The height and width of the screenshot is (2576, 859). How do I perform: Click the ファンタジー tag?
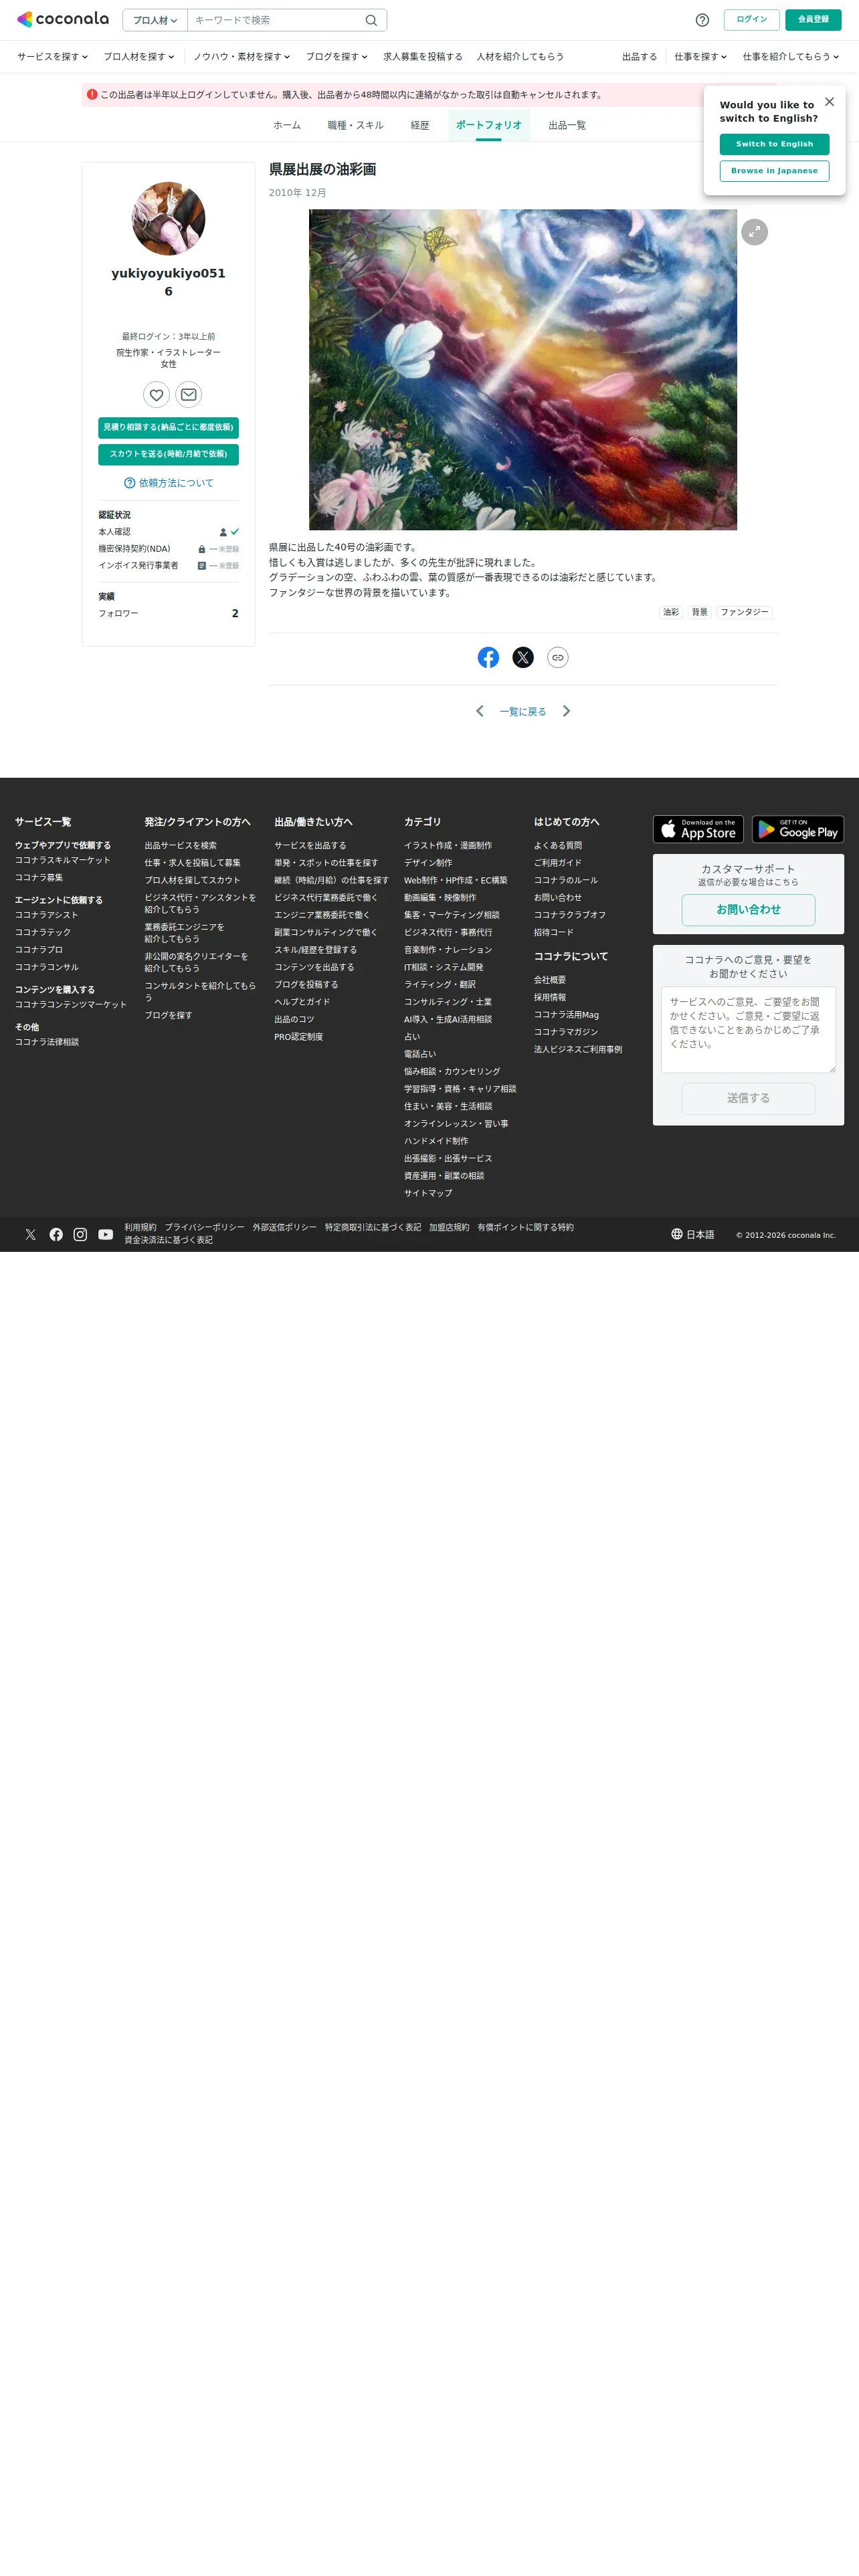coord(745,612)
